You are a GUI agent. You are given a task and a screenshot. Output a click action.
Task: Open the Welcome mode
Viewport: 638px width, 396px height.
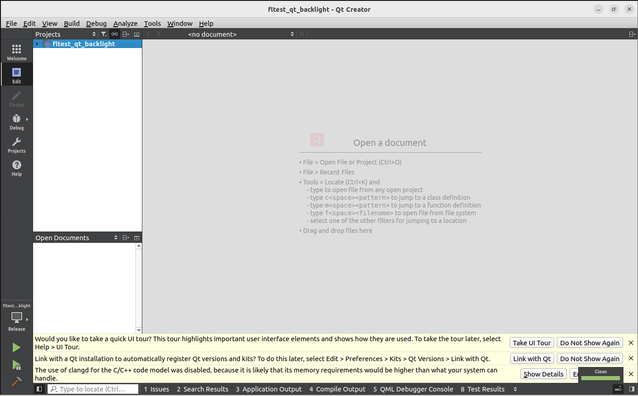[x=16, y=52]
